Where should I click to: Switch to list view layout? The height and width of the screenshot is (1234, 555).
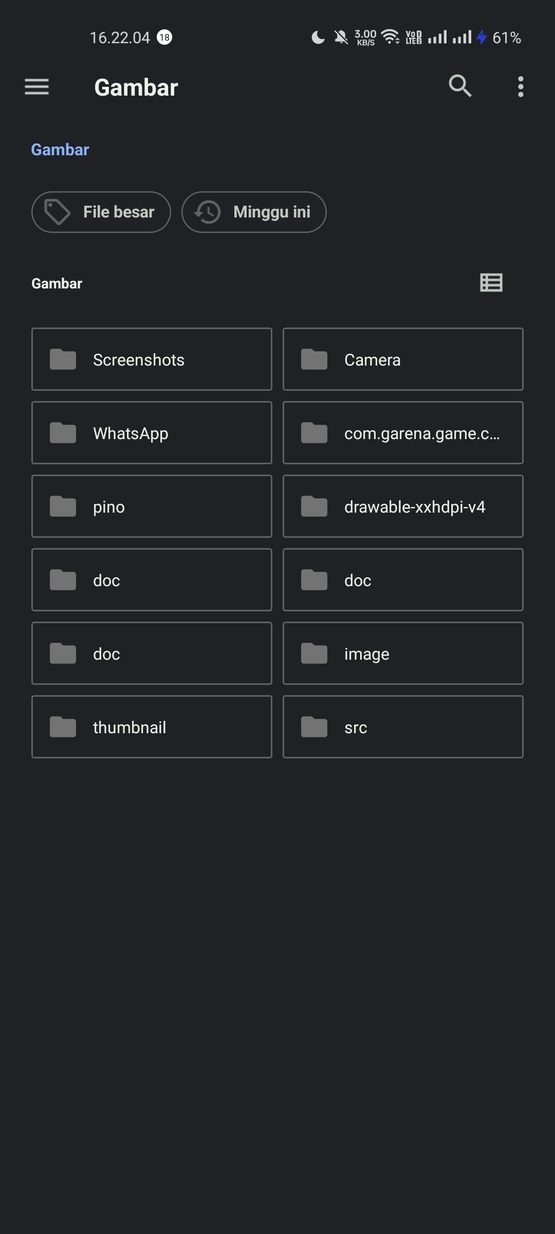click(x=491, y=283)
